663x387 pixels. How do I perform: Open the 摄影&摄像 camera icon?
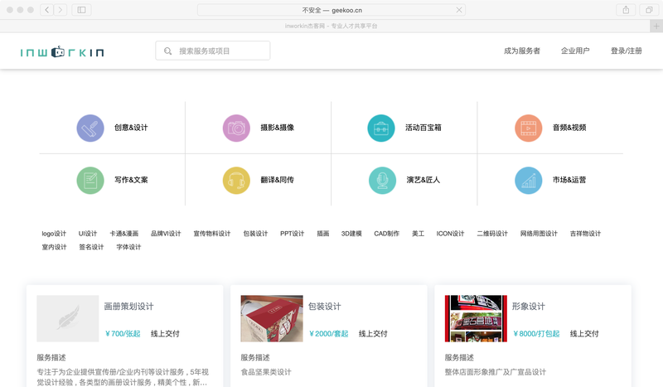point(236,128)
